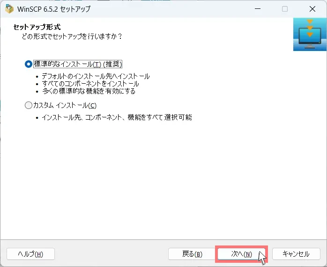Image resolution: width=327 pixels, height=267 pixels.
Task: Click text どの形式でセットアップを行いますか？
Action: click(72, 36)
